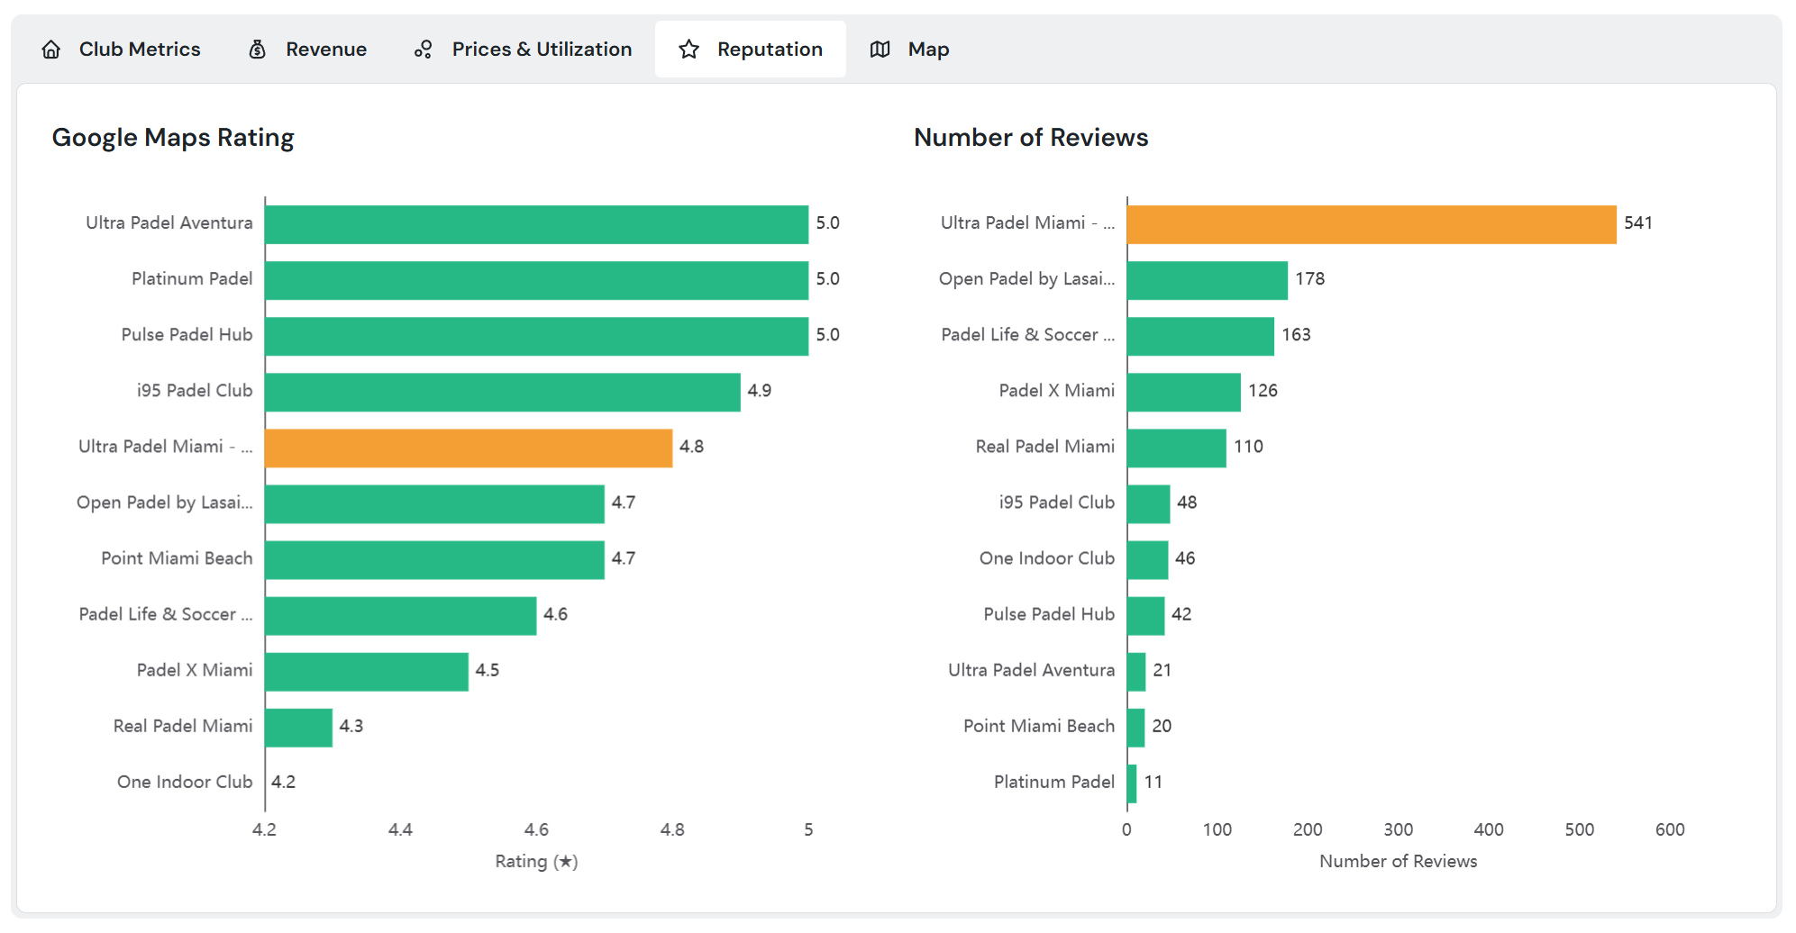Switch to the Prices & Utilization tab
Viewport: 1796px width, 933px height.
point(541,49)
